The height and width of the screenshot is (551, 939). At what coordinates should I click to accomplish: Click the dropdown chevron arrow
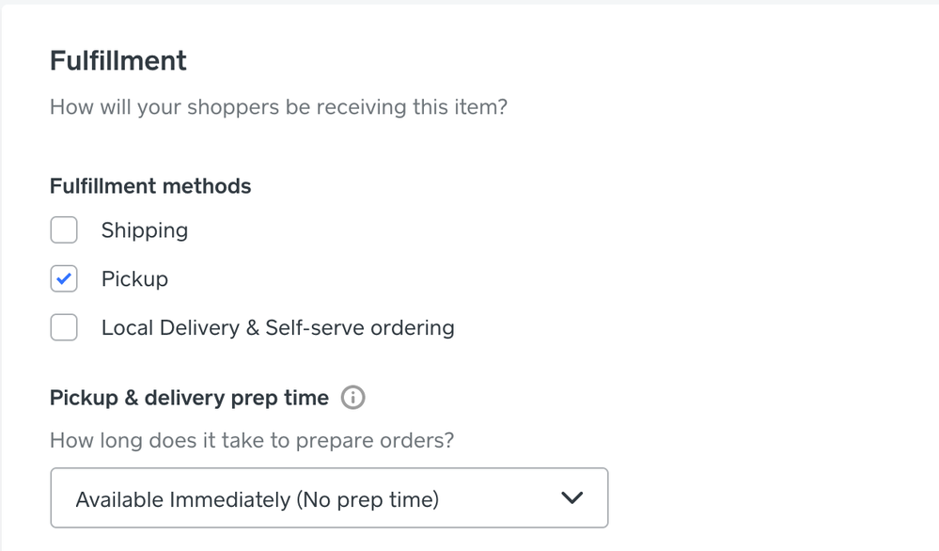click(571, 498)
